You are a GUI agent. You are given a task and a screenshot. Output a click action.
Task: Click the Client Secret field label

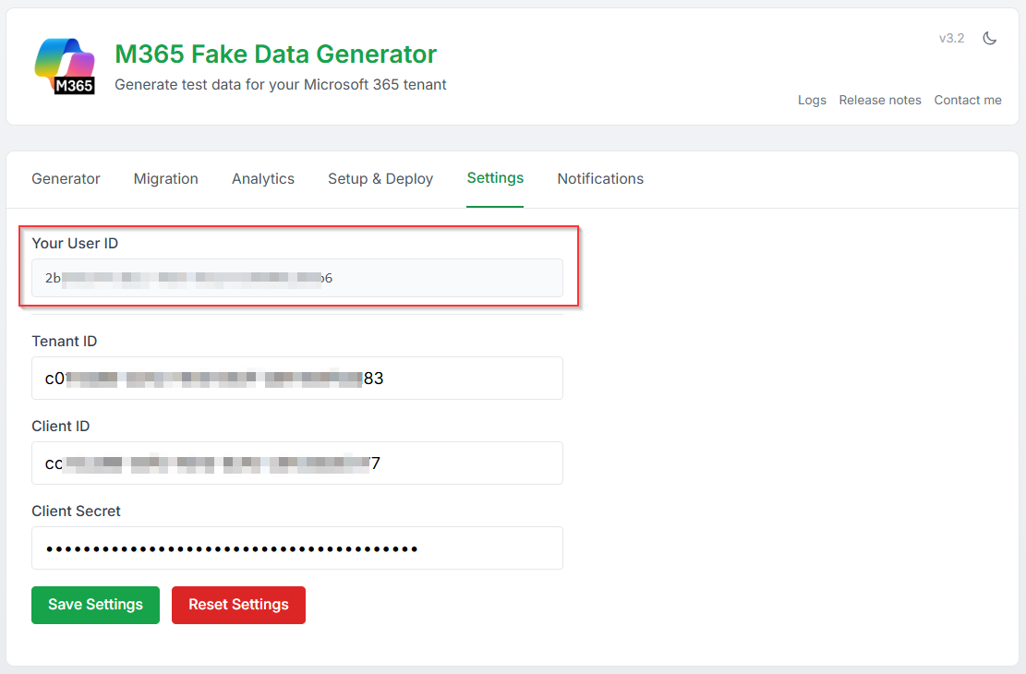pyautogui.click(x=76, y=512)
